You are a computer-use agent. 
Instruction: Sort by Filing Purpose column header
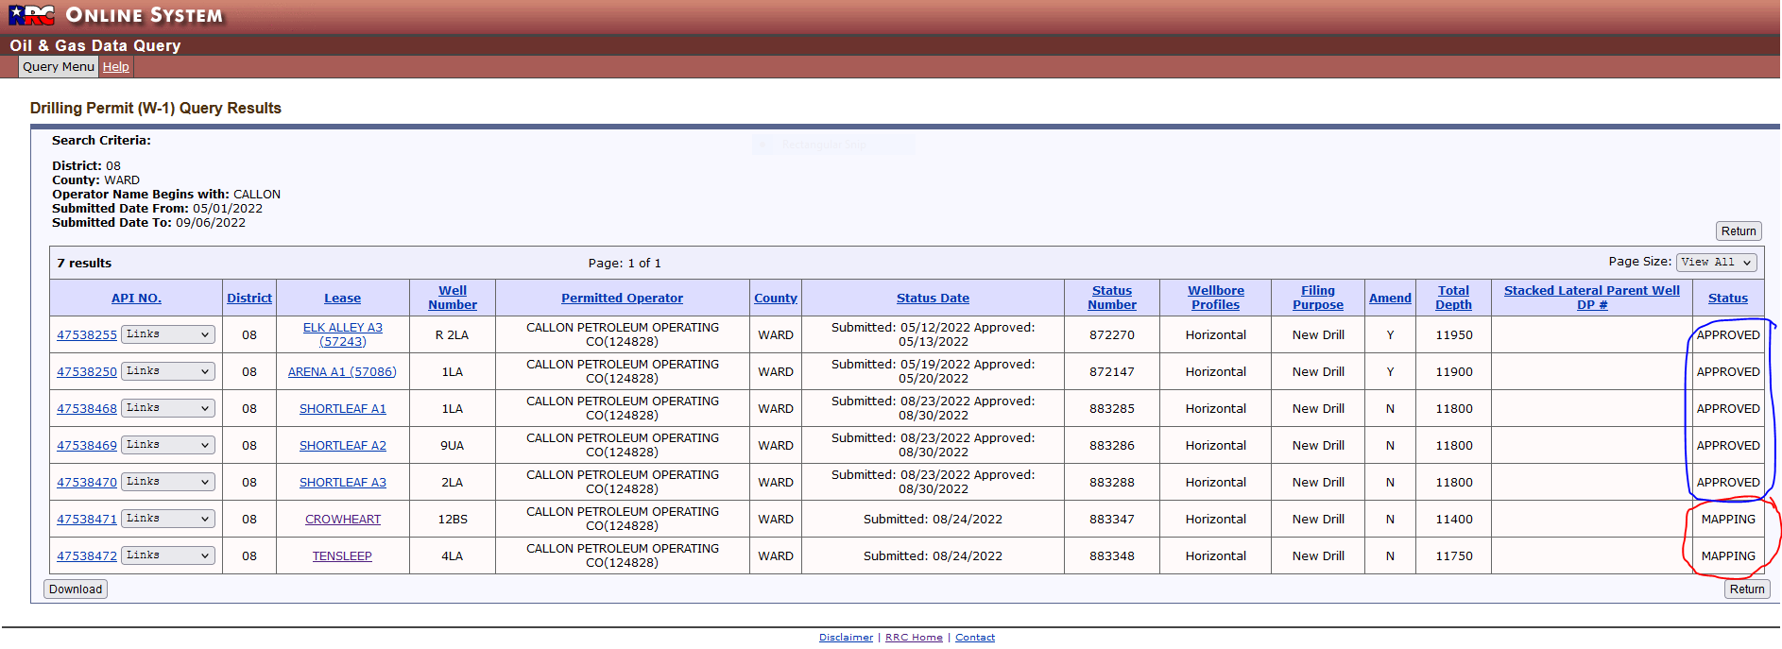(1318, 298)
